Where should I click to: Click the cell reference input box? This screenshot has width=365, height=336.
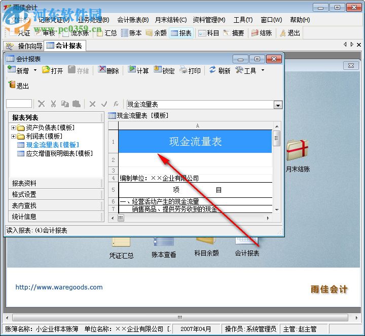click(x=19, y=104)
